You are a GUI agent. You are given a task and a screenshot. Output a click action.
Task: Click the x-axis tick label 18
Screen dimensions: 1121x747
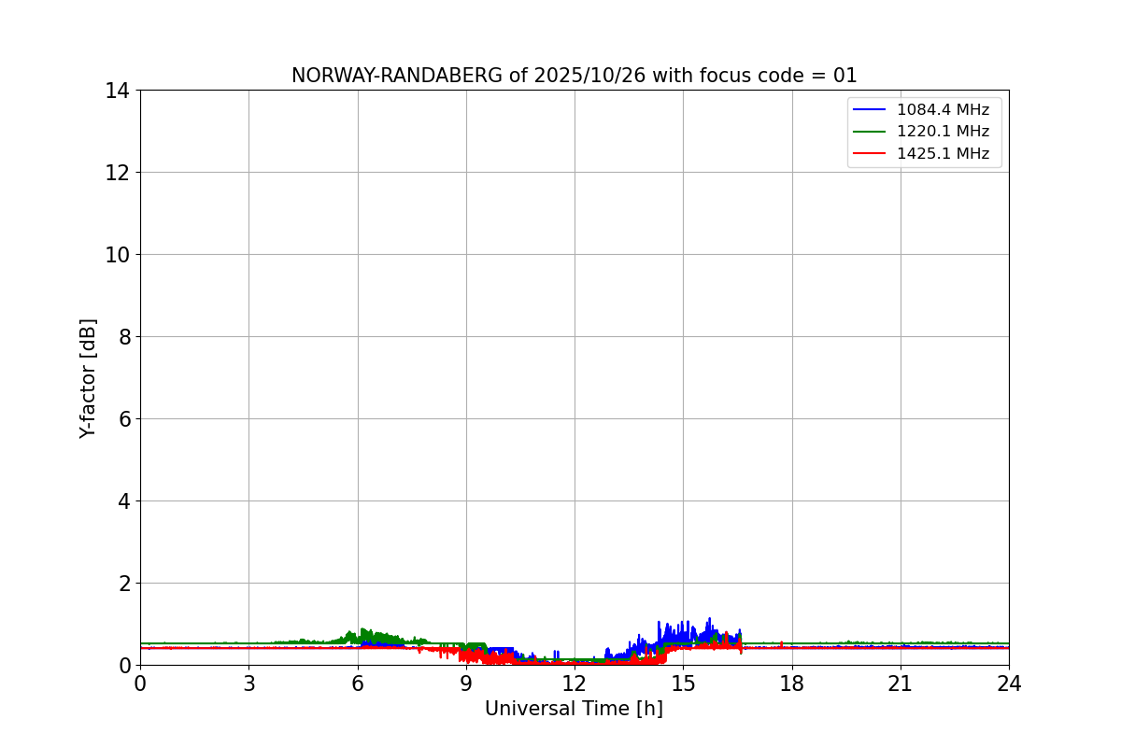click(x=792, y=684)
